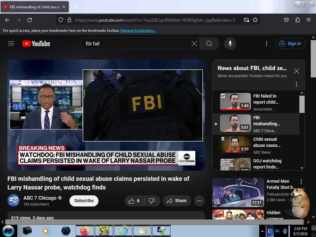Image resolution: width=316 pixels, height=237 pixels.
Task: Play Child sexual abuse cases ABC News item
Action: point(256,145)
